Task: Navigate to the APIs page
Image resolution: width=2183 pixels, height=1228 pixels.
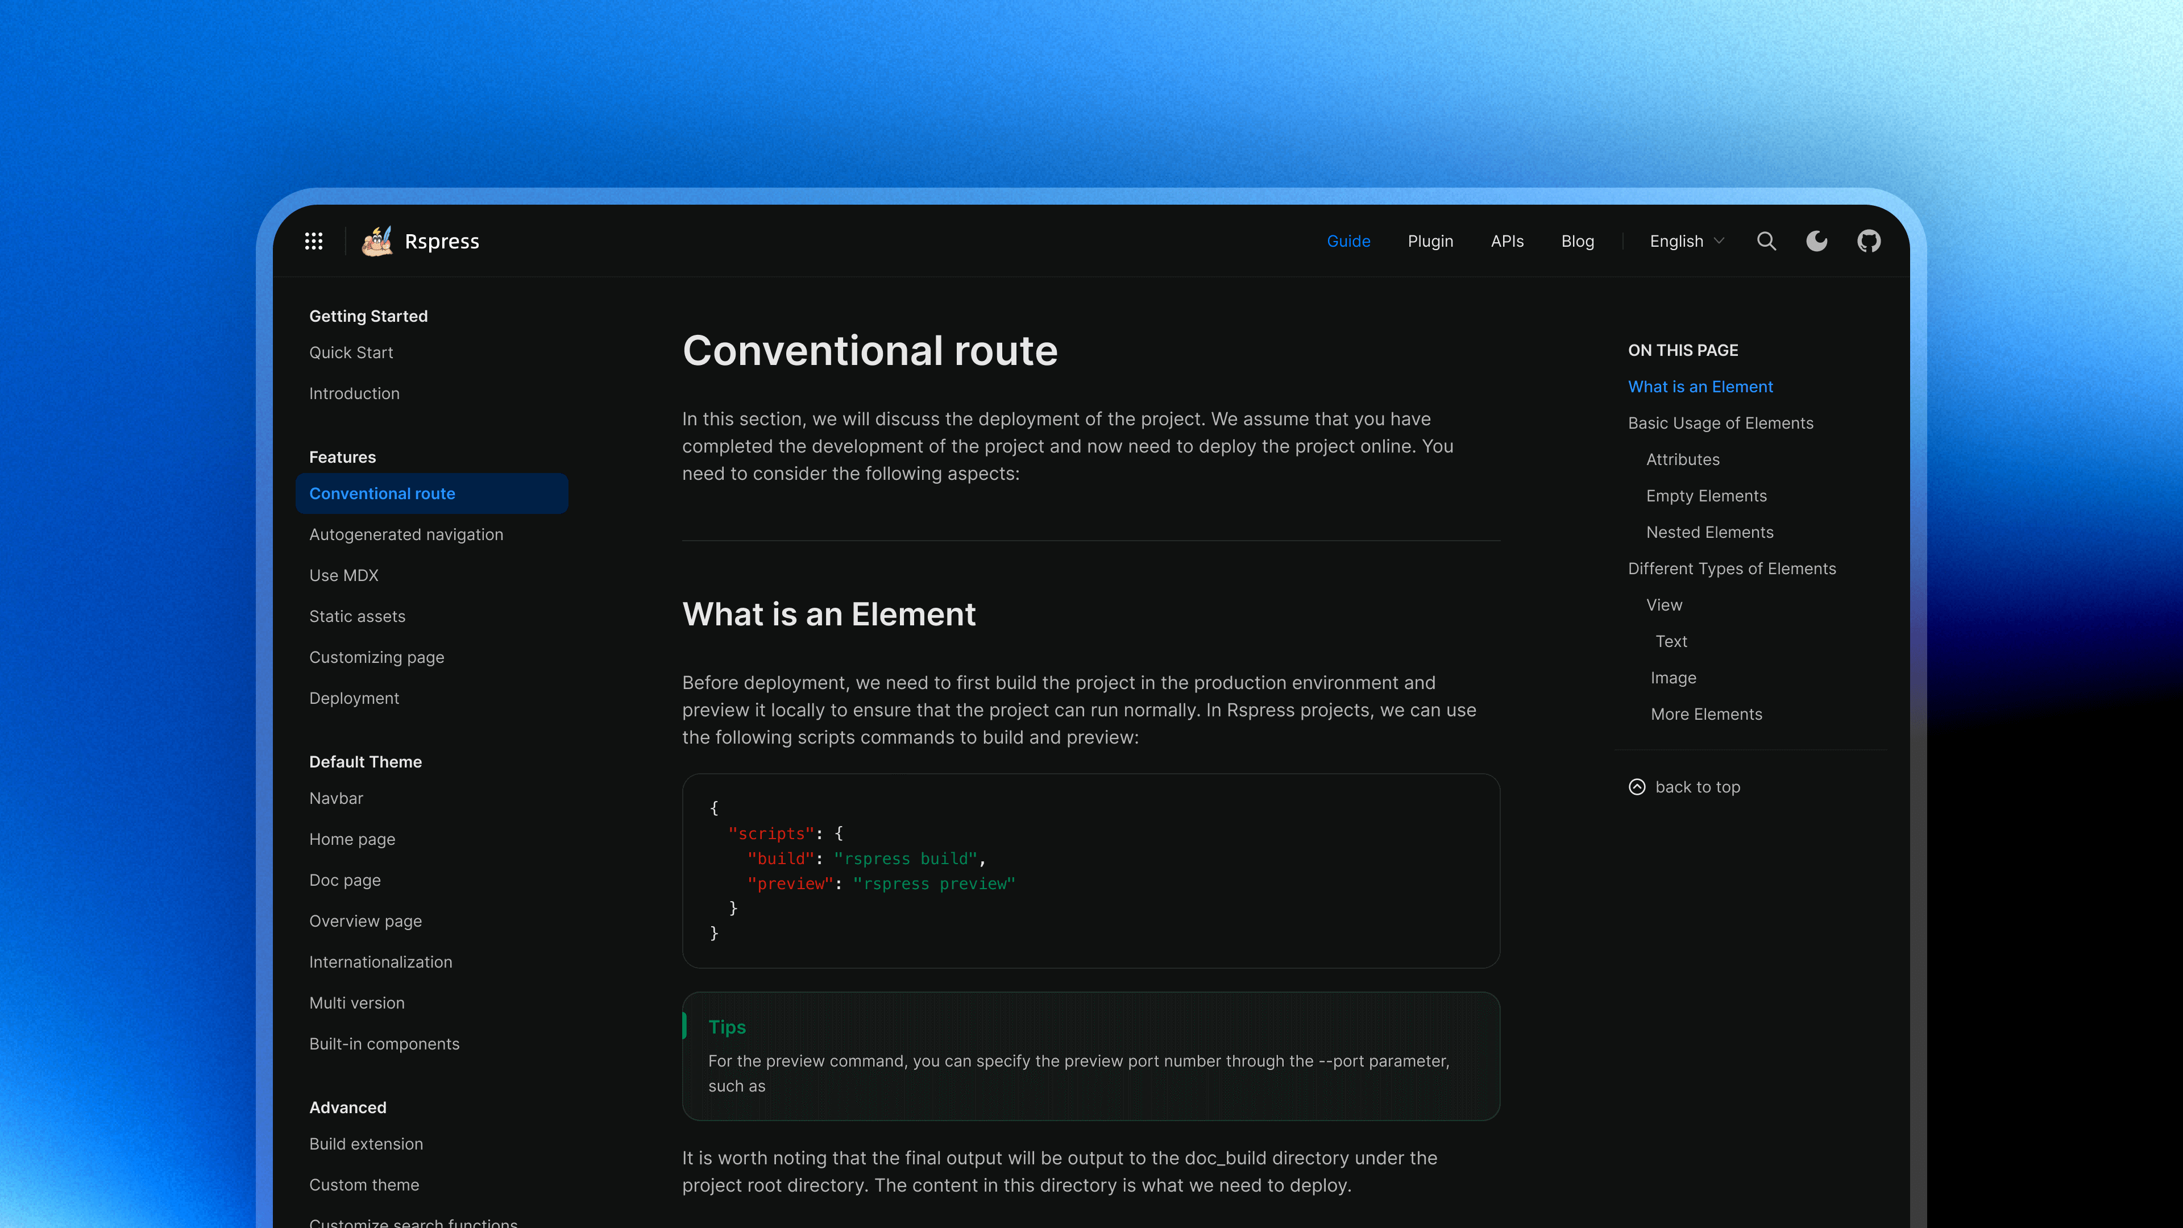Action: (1506, 240)
